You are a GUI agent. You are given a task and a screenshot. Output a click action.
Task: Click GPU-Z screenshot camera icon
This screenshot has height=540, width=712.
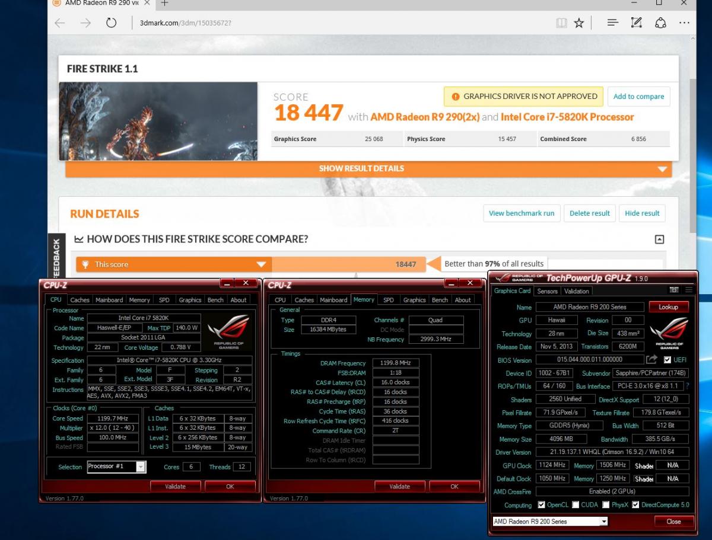tap(674, 290)
